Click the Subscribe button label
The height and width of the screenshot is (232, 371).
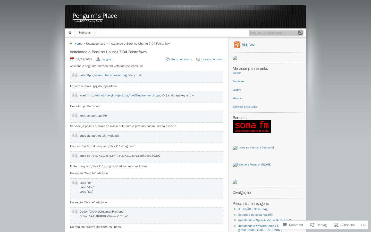point(348,225)
